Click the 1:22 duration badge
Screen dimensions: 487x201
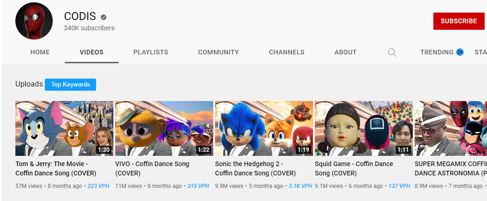pyautogui.click(x=204, y=150)
